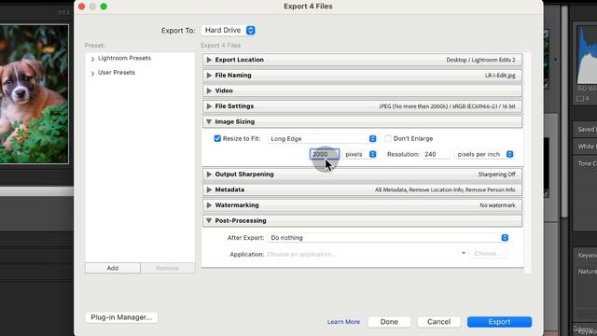Expand the Video section triangle

click(x=209, y=91)
